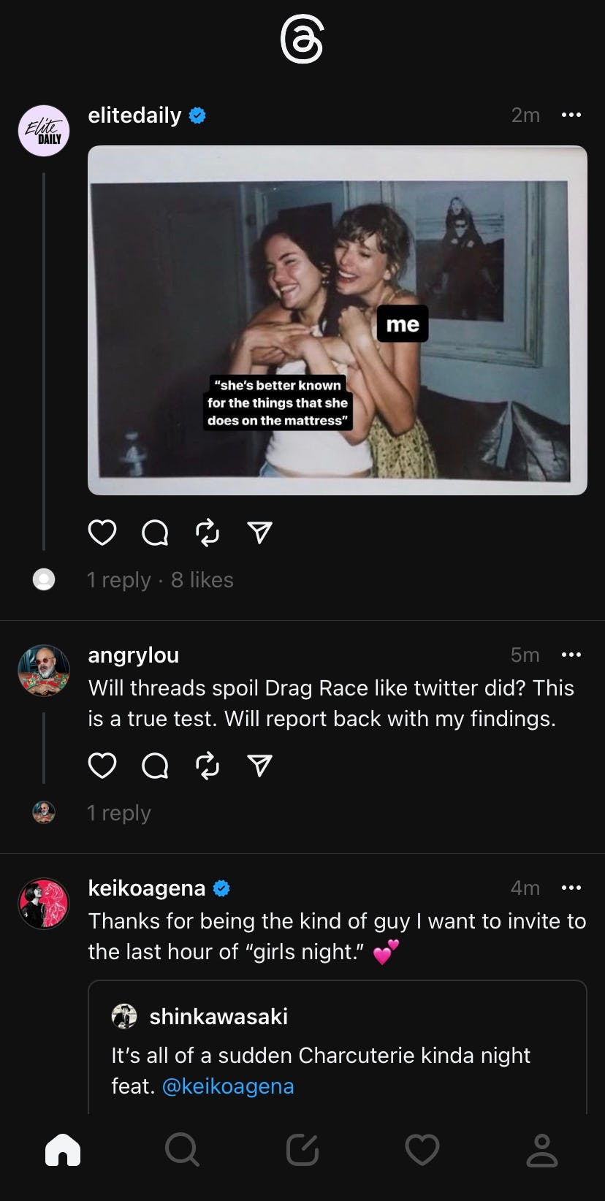The width and height of the screenshot is (605, 1201).
Task: Tap the Threads logo at top
Action: point(302,41)
